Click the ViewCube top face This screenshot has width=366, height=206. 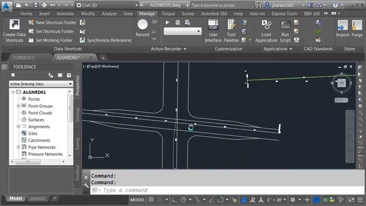point(341,83)
